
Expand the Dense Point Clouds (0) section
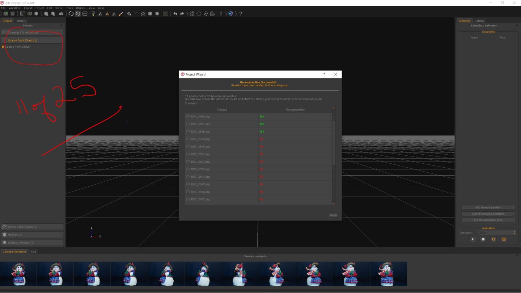point(32,227)
